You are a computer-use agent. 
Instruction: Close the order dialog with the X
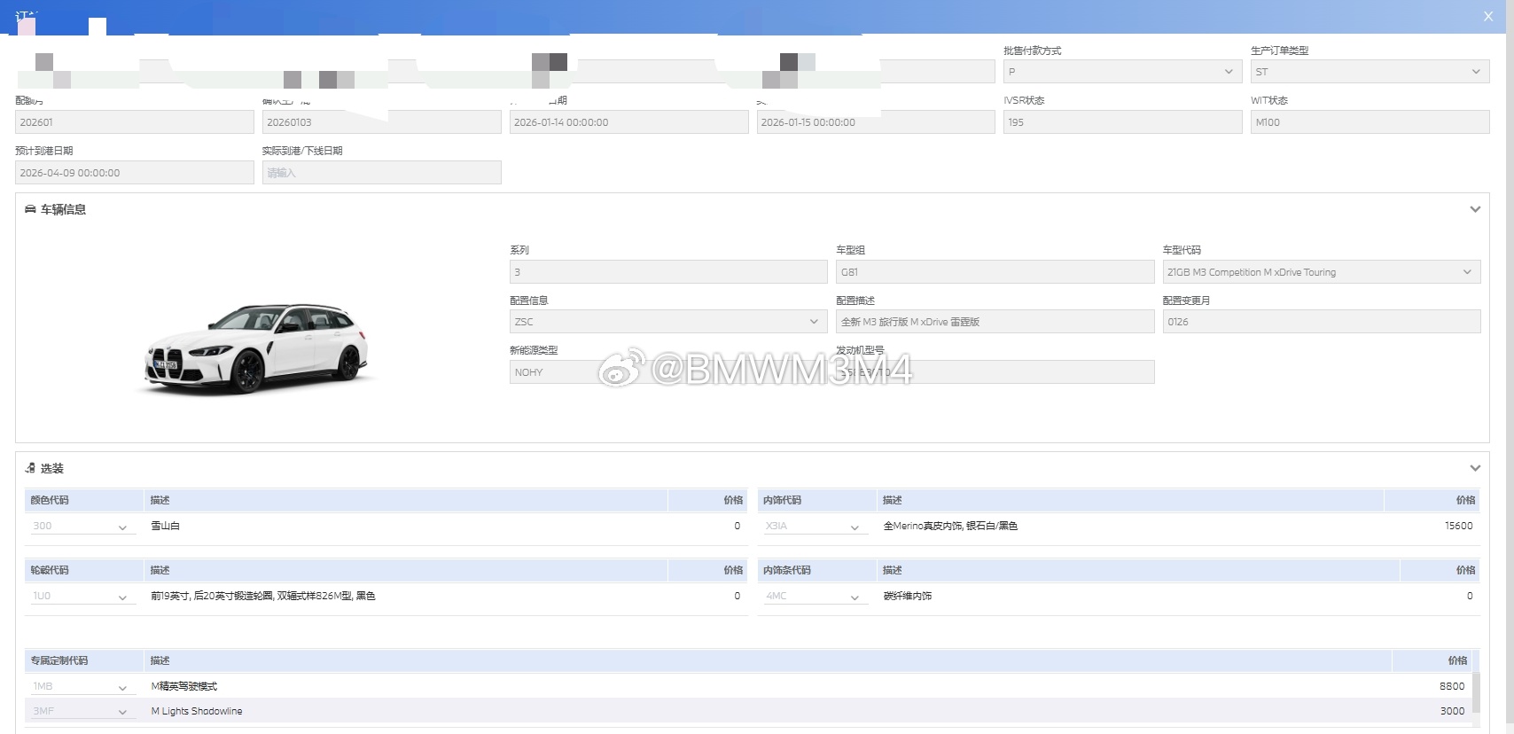pos(1488,16)
